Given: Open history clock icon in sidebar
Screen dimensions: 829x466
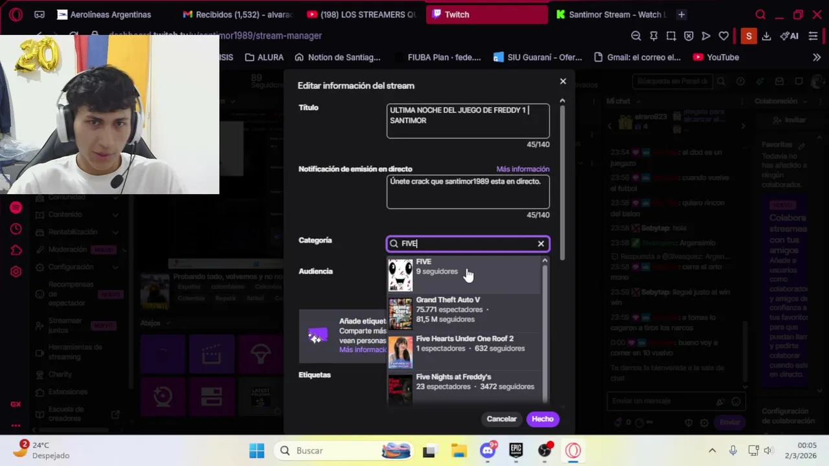Looking at the screenshot, I should pyautogui.click(x=16, y=229).
